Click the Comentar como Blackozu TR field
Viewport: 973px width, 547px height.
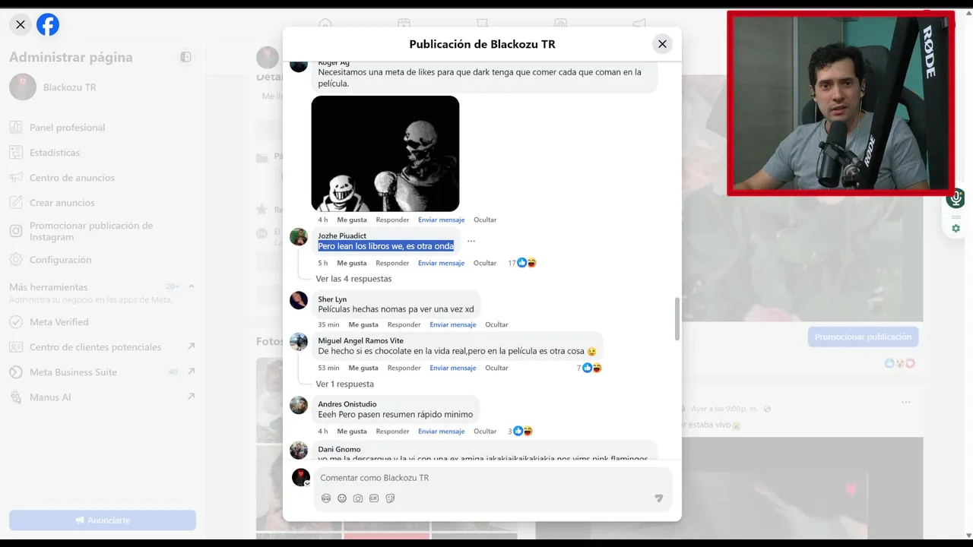pos(493,478)
